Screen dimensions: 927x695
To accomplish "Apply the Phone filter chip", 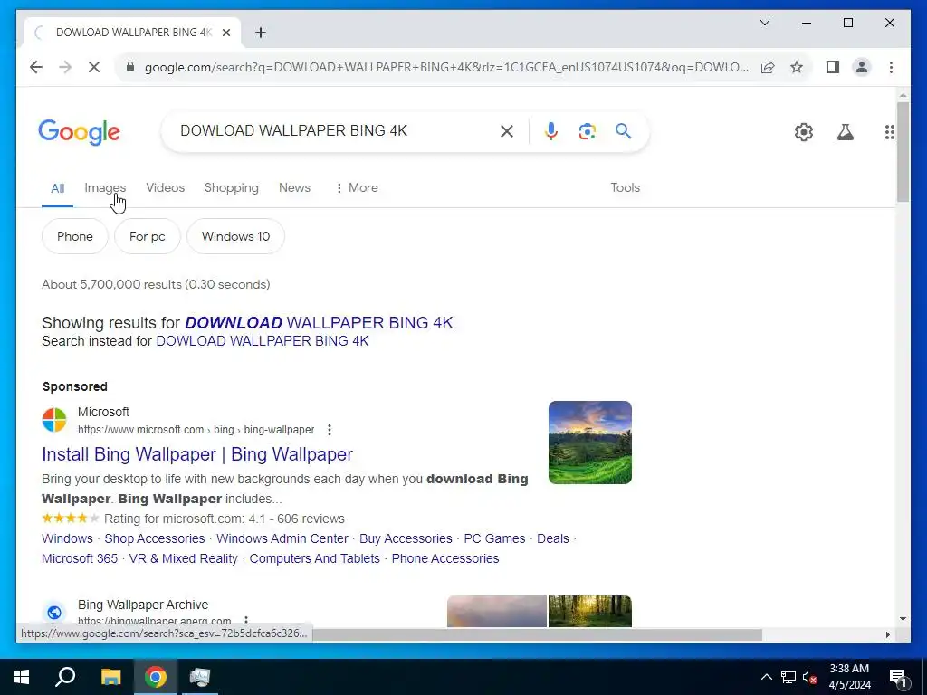I will click(75, 236).
